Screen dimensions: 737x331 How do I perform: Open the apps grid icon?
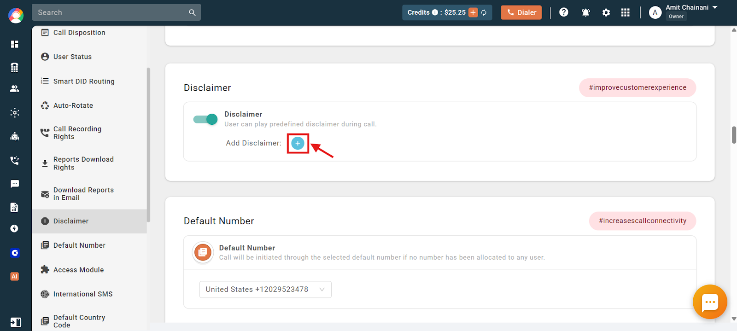625,12
